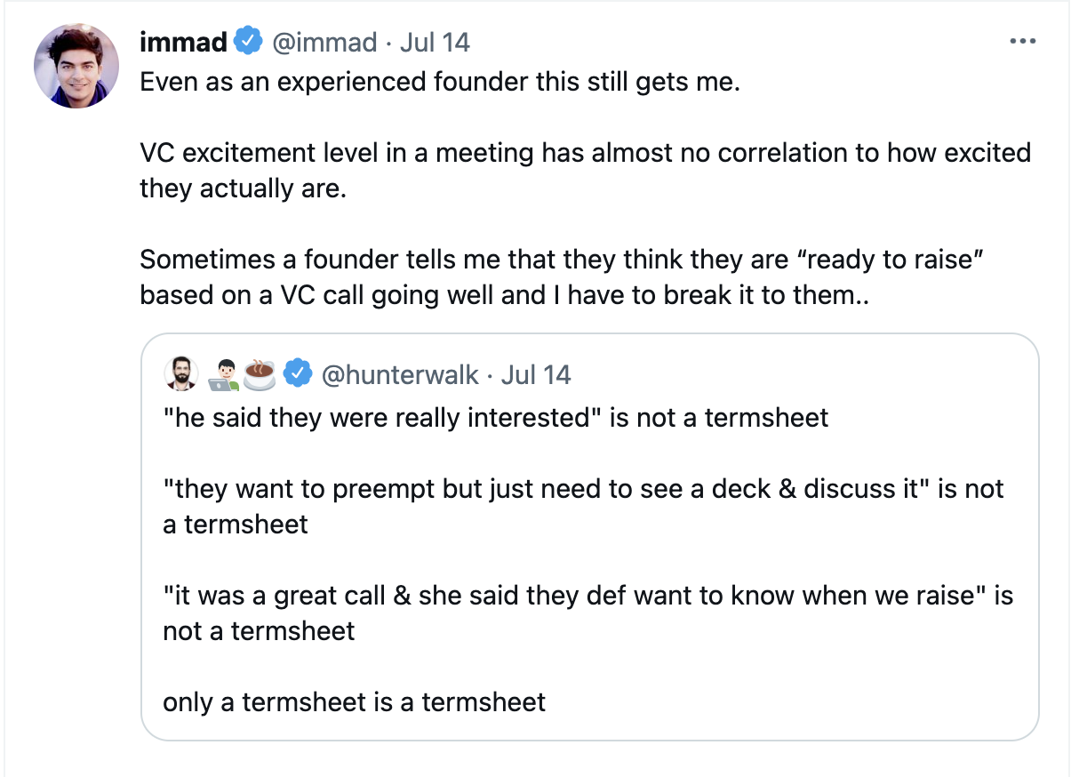Click the verified badge beside @hunterwalk

click(x=297, y=374)
